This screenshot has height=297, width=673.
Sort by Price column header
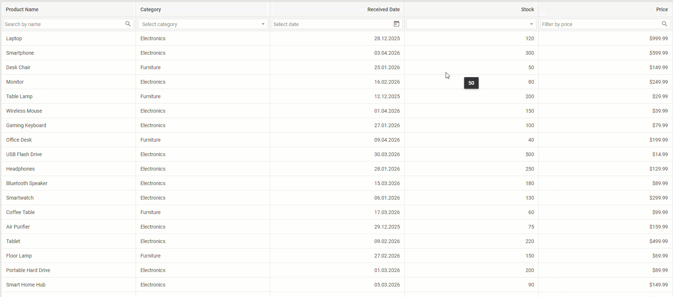click(x=662, y=9)
